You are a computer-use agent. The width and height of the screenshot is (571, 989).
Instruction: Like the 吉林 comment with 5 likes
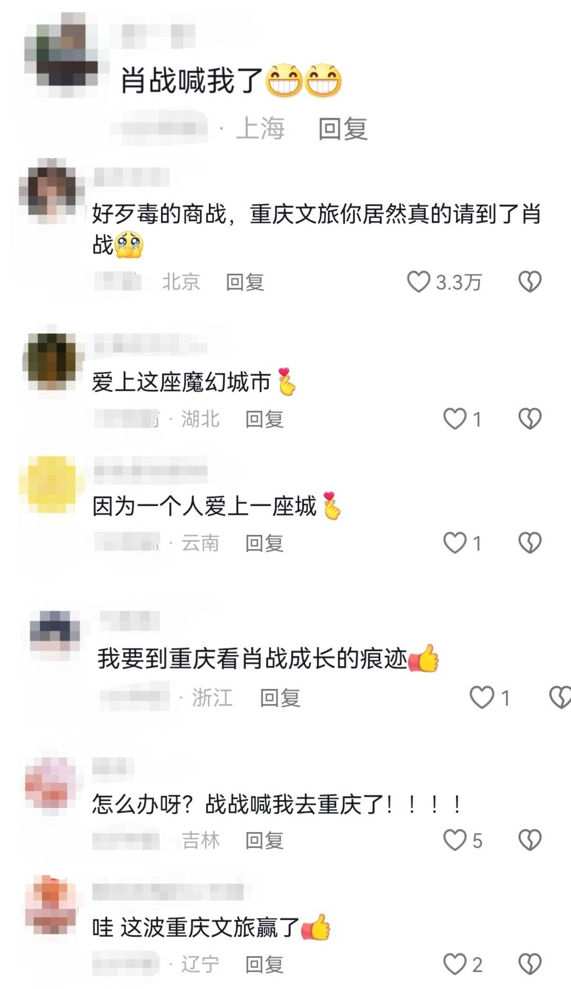[x=455, y=840]
